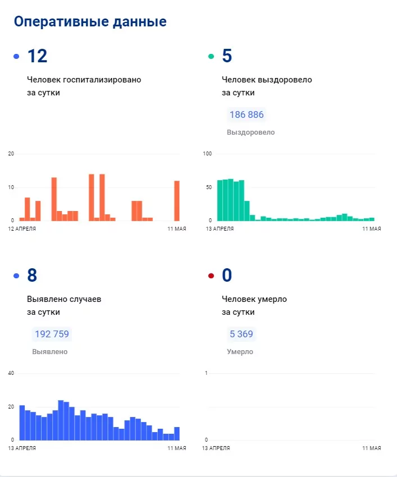The width and height of the screenshot is (397, 477).
Task: Click the 'Оперативные данные' heading
Action: click(90, 21)
